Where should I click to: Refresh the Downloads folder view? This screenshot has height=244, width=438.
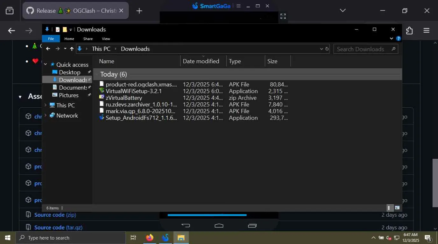tap(327, 49)
